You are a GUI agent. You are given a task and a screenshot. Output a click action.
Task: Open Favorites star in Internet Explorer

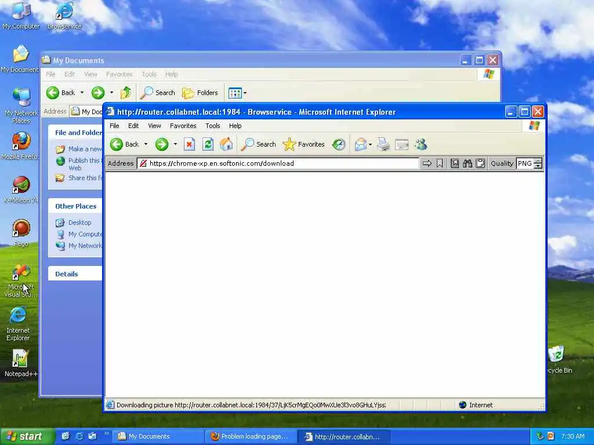tap(303, 144)
